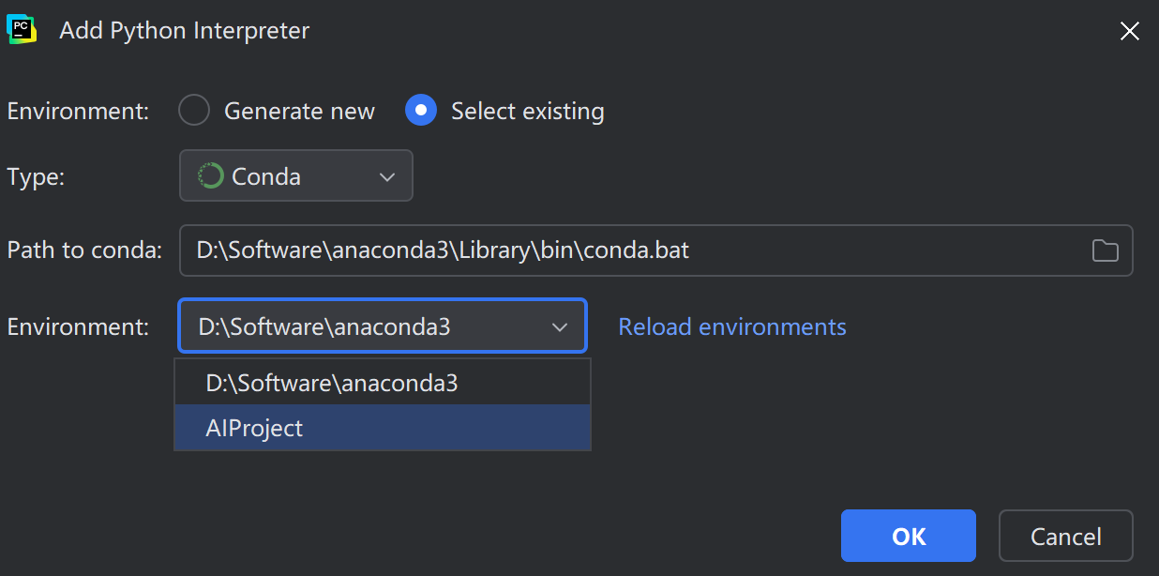Browse for conda path using folder icon
1159x576 pixels.
(x=1106, y=250)
